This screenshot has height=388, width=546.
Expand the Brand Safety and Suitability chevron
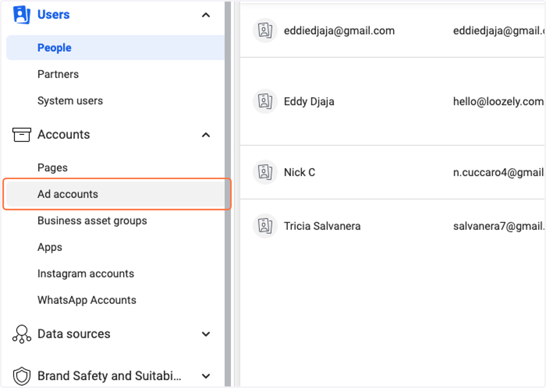(206, 376)
